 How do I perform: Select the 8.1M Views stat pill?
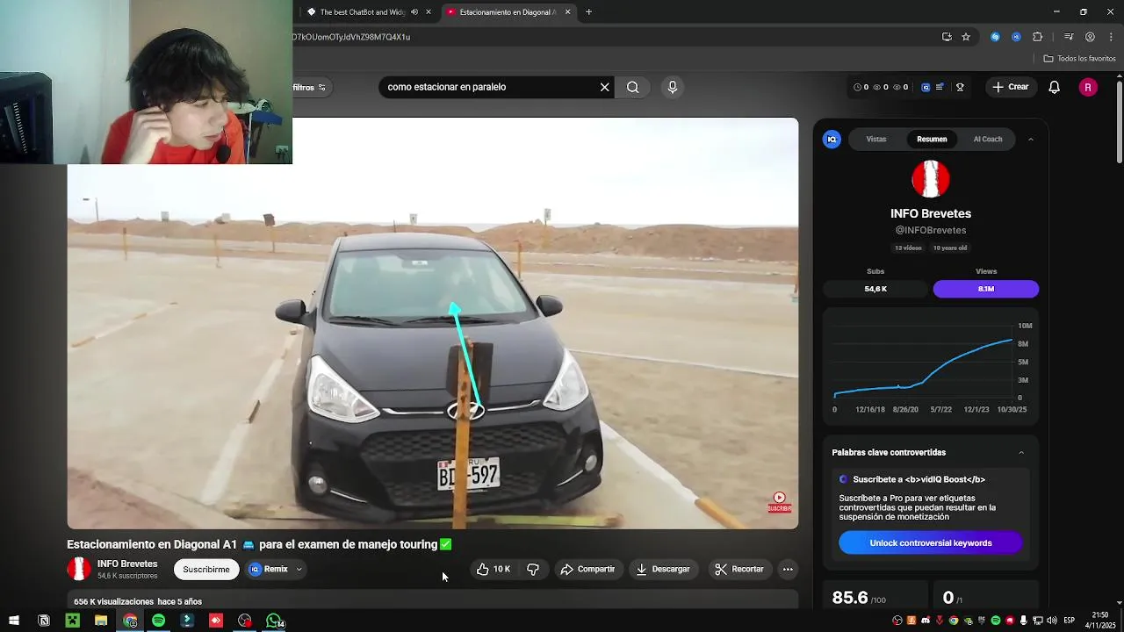pos(986,289)
